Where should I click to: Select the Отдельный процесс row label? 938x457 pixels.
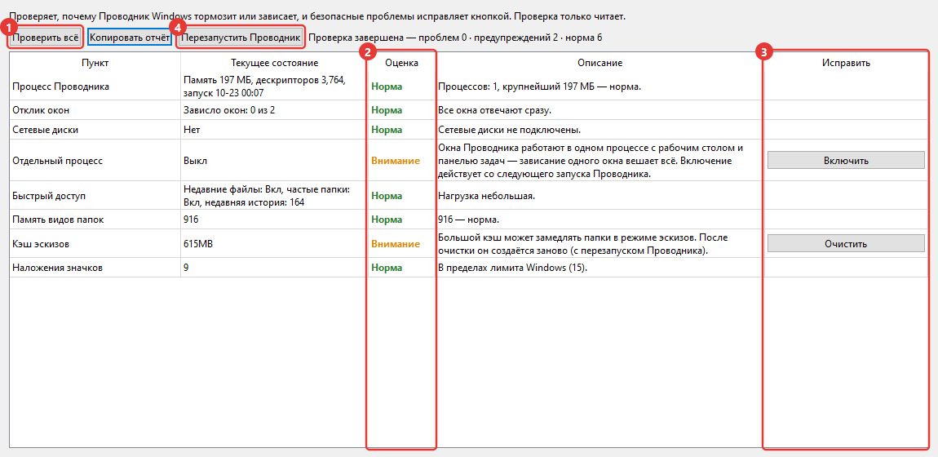57,160
